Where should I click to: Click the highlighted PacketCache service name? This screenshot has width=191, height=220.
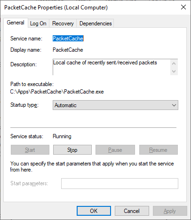(68, 39)
